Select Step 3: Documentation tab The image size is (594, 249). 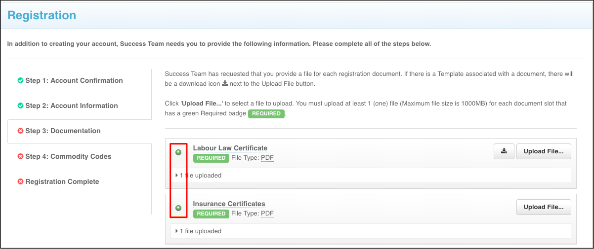coord(63,131)
